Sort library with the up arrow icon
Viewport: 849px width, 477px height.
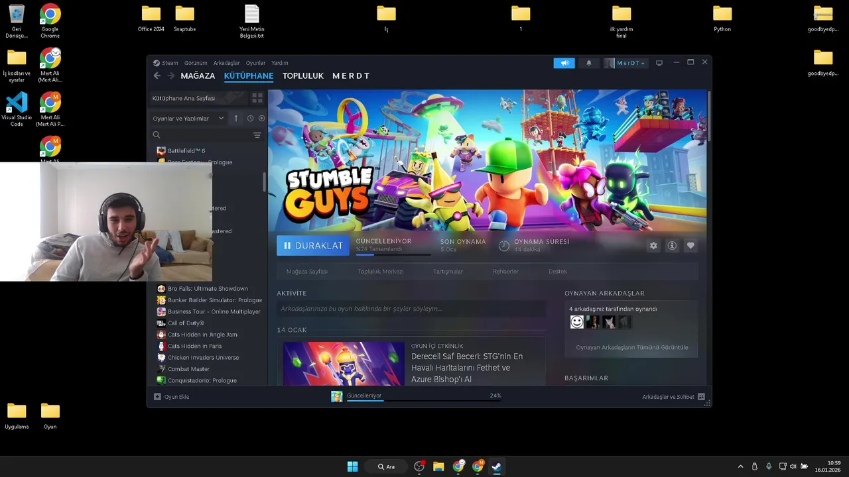(x=235, y=118)
